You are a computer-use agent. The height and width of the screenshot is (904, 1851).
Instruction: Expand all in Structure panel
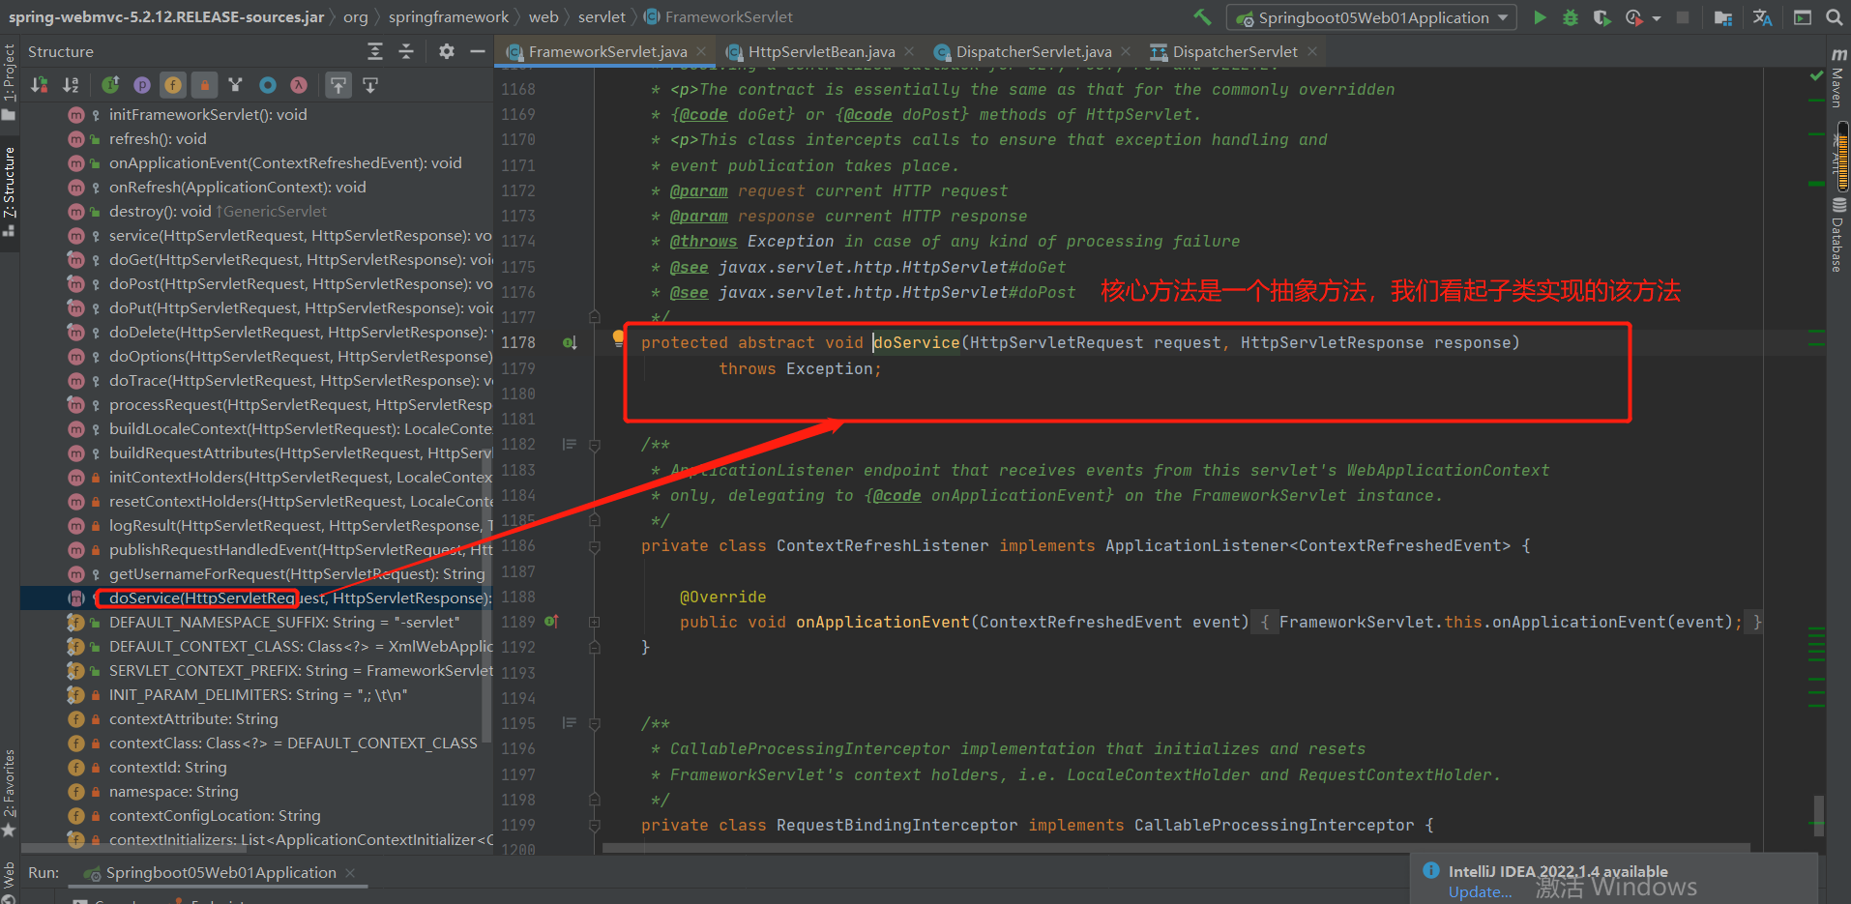point(375,51)
